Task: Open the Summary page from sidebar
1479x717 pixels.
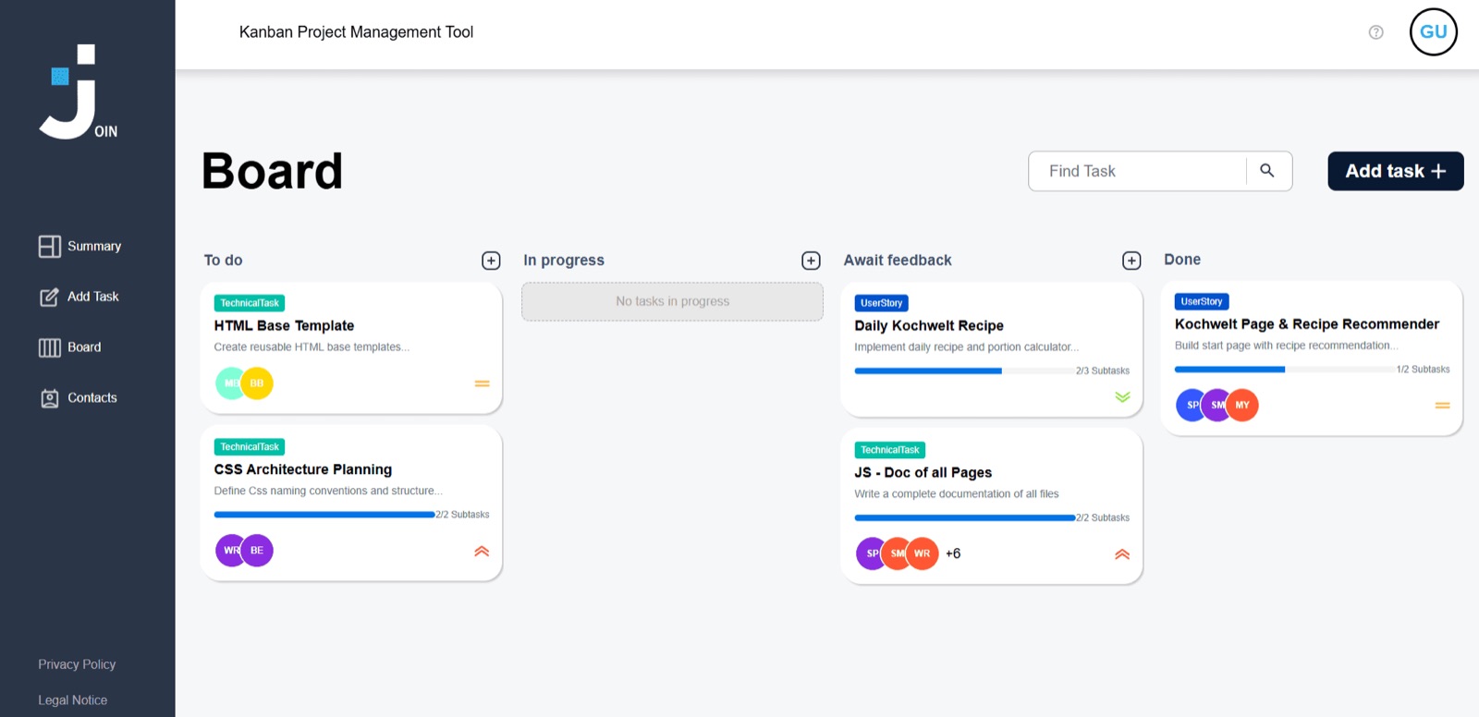Action: (x=80, y=247)
